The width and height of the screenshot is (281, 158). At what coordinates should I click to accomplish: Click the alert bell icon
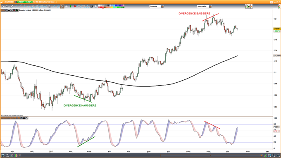pyautogui.click(x=96, y=6)
